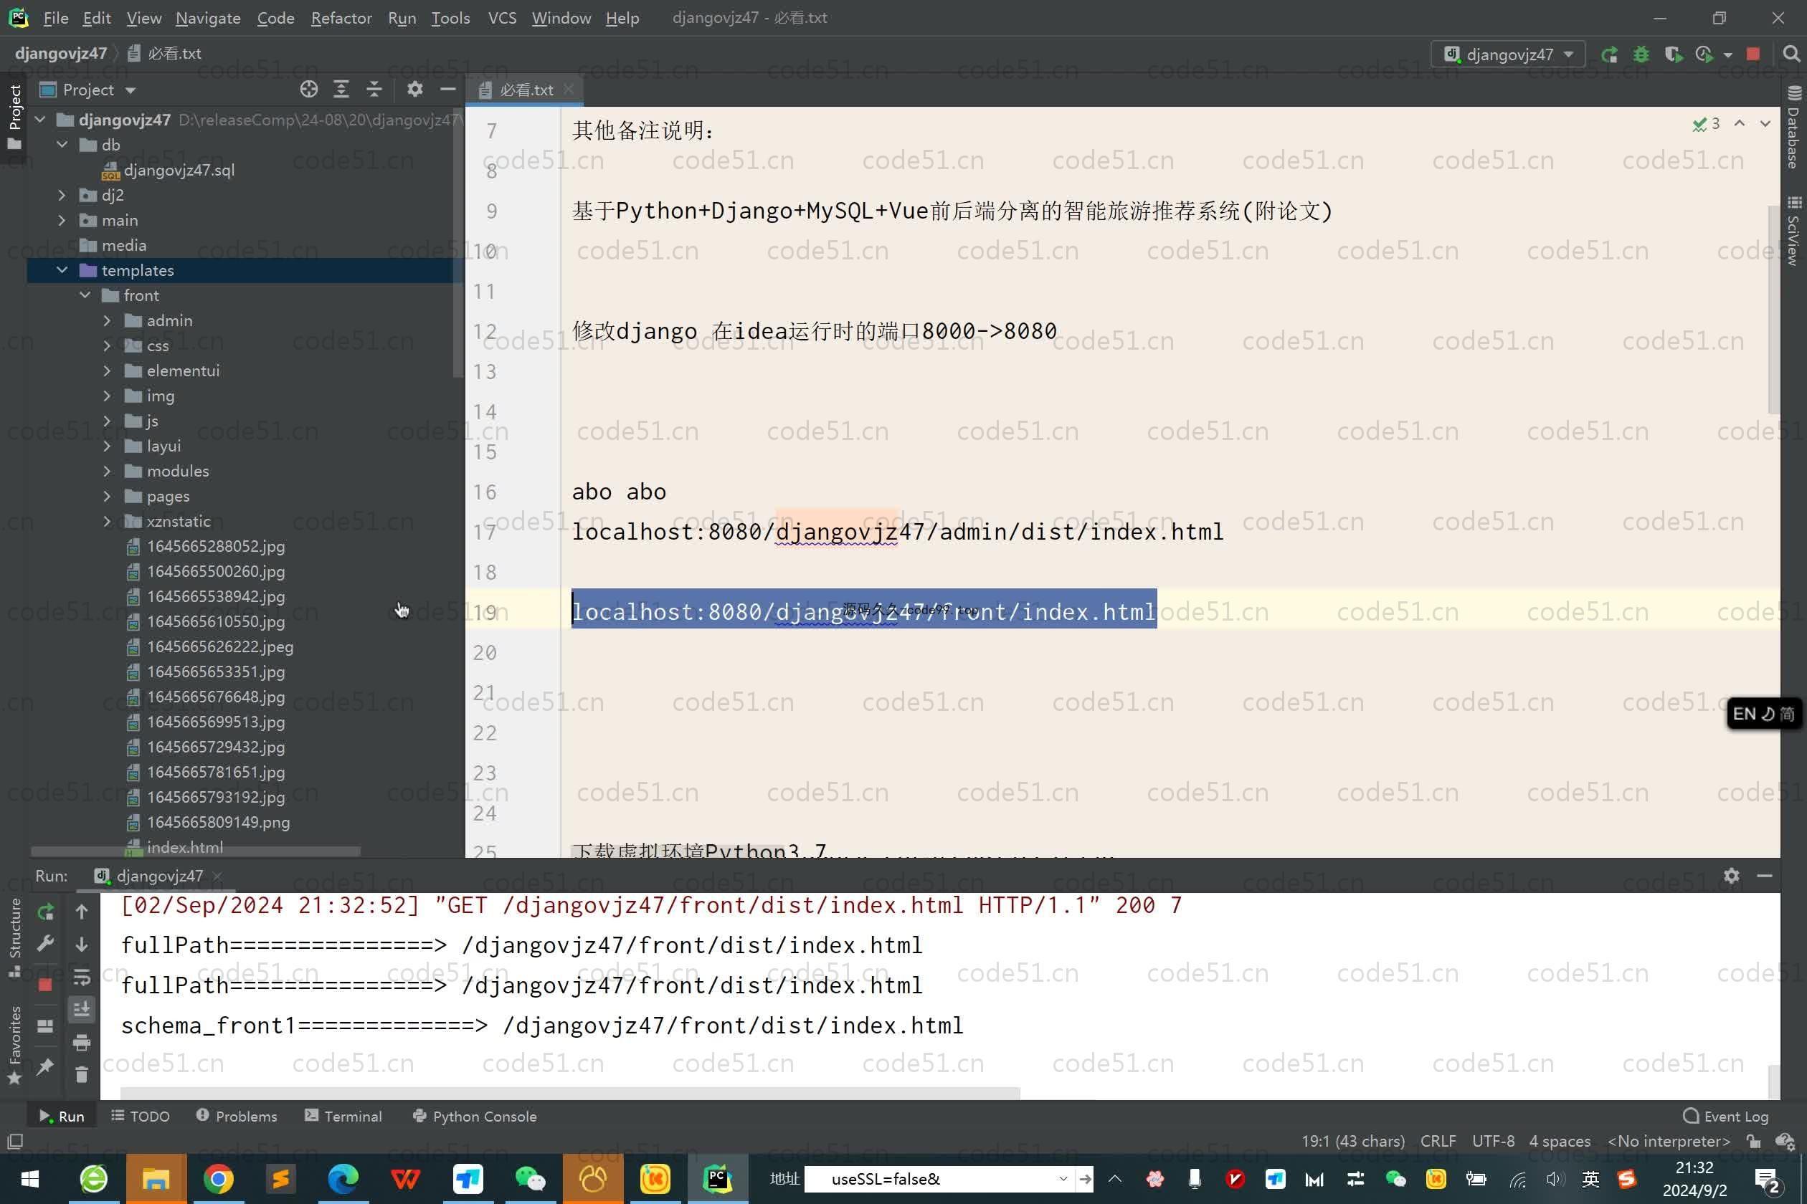Click CRLF line separator in status bar
1807x1204 pixels.
click(1438, 1142)
